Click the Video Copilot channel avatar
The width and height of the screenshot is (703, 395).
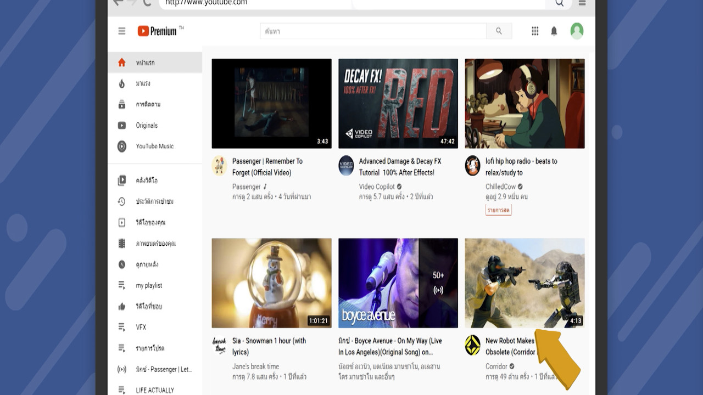point(346,166)
